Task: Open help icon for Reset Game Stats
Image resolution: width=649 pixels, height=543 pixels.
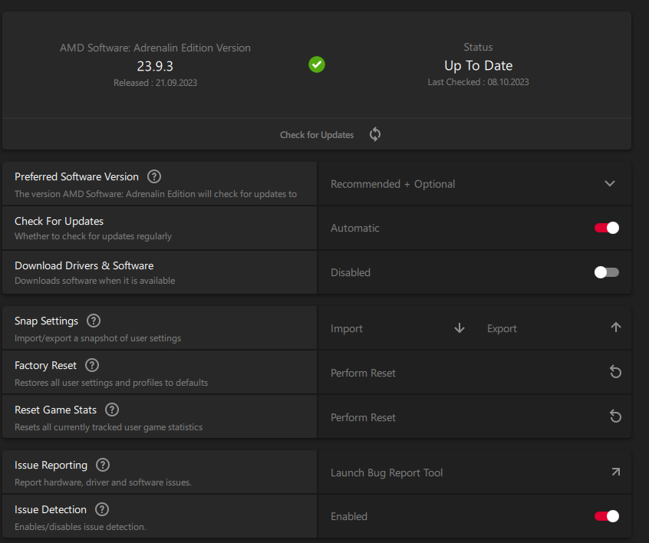Action: [x=112, y=410]
